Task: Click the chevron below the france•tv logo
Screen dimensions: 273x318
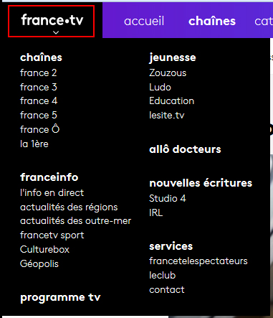Action: (x=56, y=32)
